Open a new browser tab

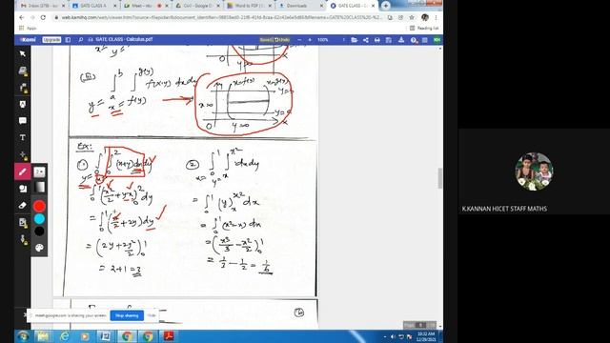click(x=385, y=6)
